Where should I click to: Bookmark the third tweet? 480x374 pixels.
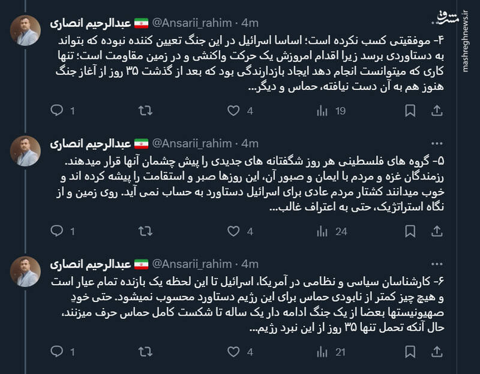coord(410,348)
